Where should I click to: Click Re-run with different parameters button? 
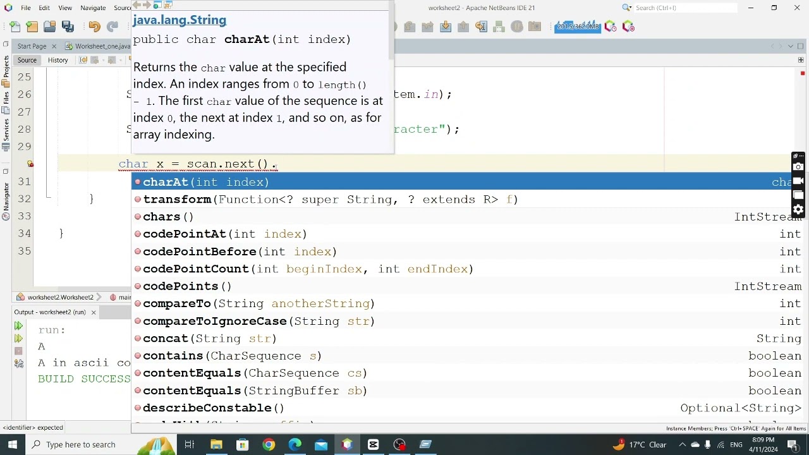18,339
